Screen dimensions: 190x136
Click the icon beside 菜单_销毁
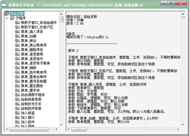17,68
